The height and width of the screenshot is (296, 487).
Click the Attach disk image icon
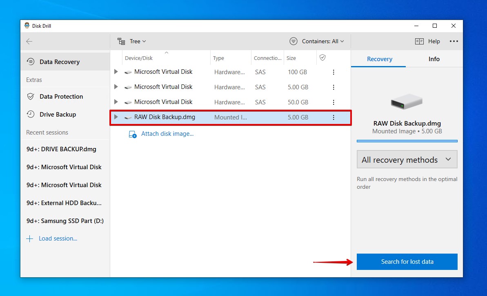point(133,135)
